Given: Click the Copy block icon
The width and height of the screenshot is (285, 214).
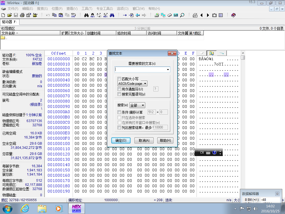Looking at the screenshot, I should pyautogui.click(x=54, y=15).
